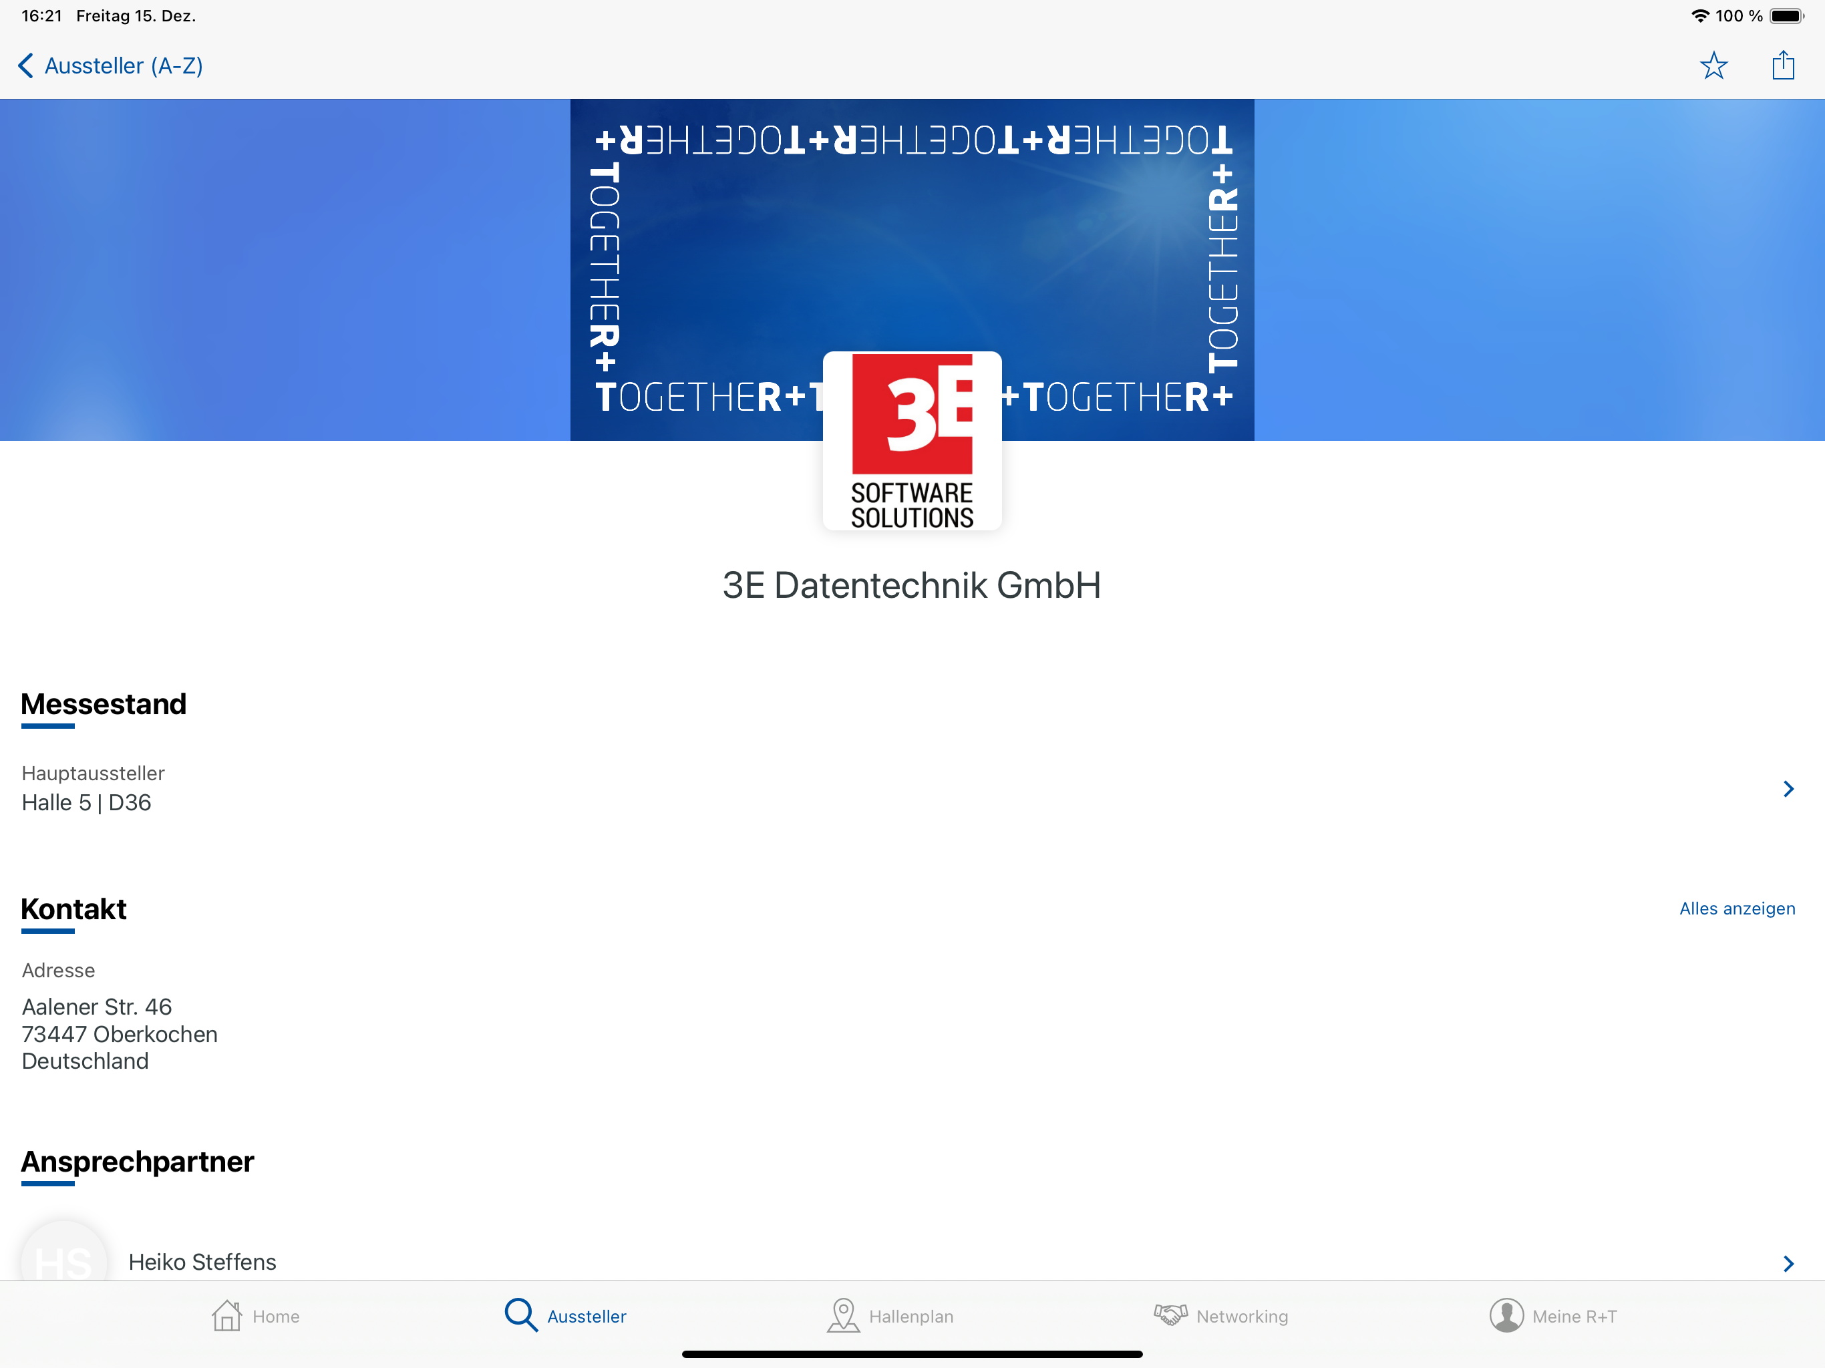Tap the iOS home indicator bar
This screenshot has height=1368, width=1825.
[x=912, y=1354]
